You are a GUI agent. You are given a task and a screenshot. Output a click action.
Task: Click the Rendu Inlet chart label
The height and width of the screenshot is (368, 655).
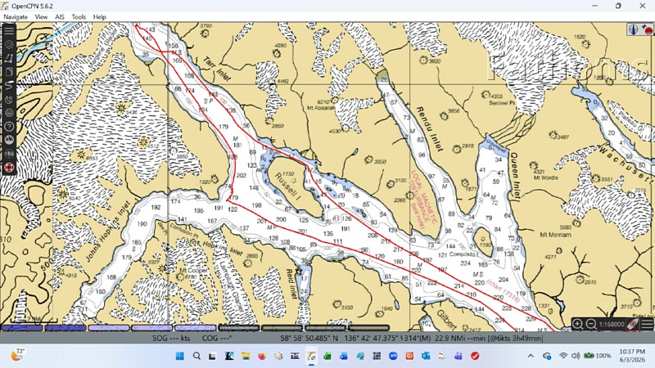click(x=429, y=129)
